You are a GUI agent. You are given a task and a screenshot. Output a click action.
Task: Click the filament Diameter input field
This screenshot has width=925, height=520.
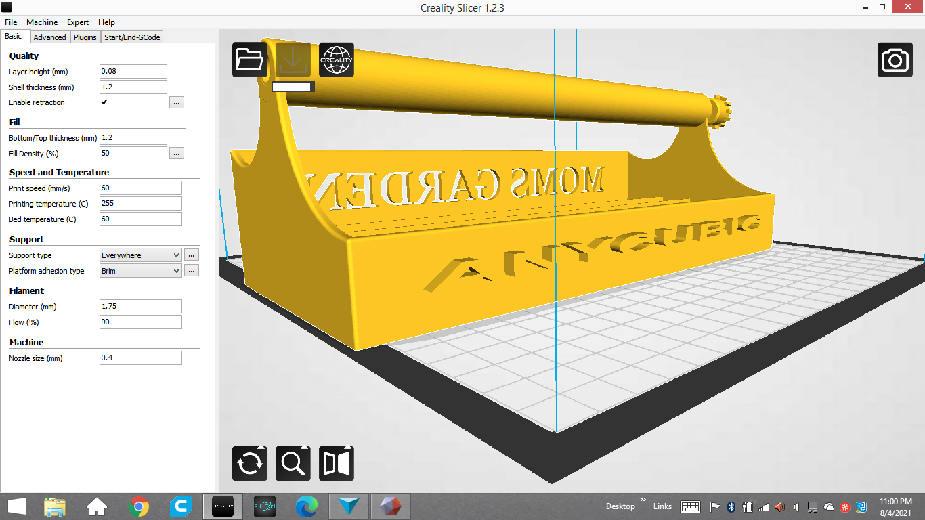coord(141,307)
